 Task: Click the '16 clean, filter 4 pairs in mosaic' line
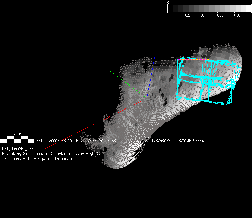pos(38,159)
